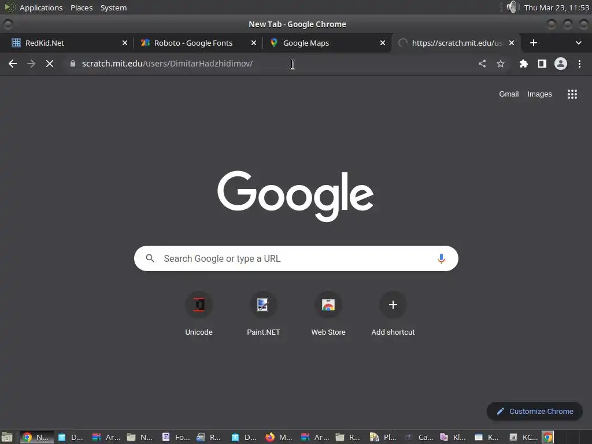592x444 pixels.
Task: Close the scratch.mit.edu tab
Action: tap(512, 43)
